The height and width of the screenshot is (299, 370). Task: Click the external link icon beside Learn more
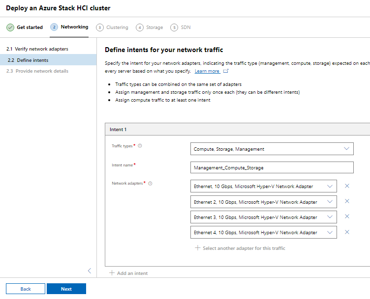tap(226, 71)
